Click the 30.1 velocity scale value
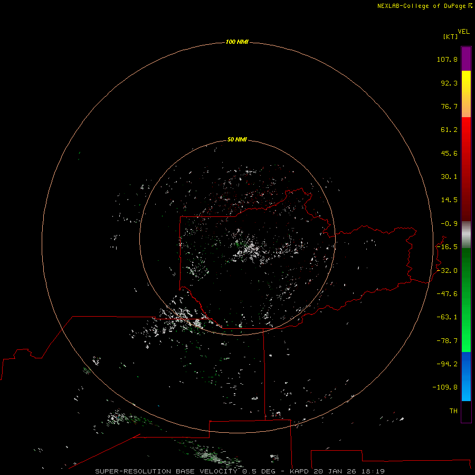Image resolution: width=475 pixels, height=475 pixels. pyautogui.click(x=449, y=177)
